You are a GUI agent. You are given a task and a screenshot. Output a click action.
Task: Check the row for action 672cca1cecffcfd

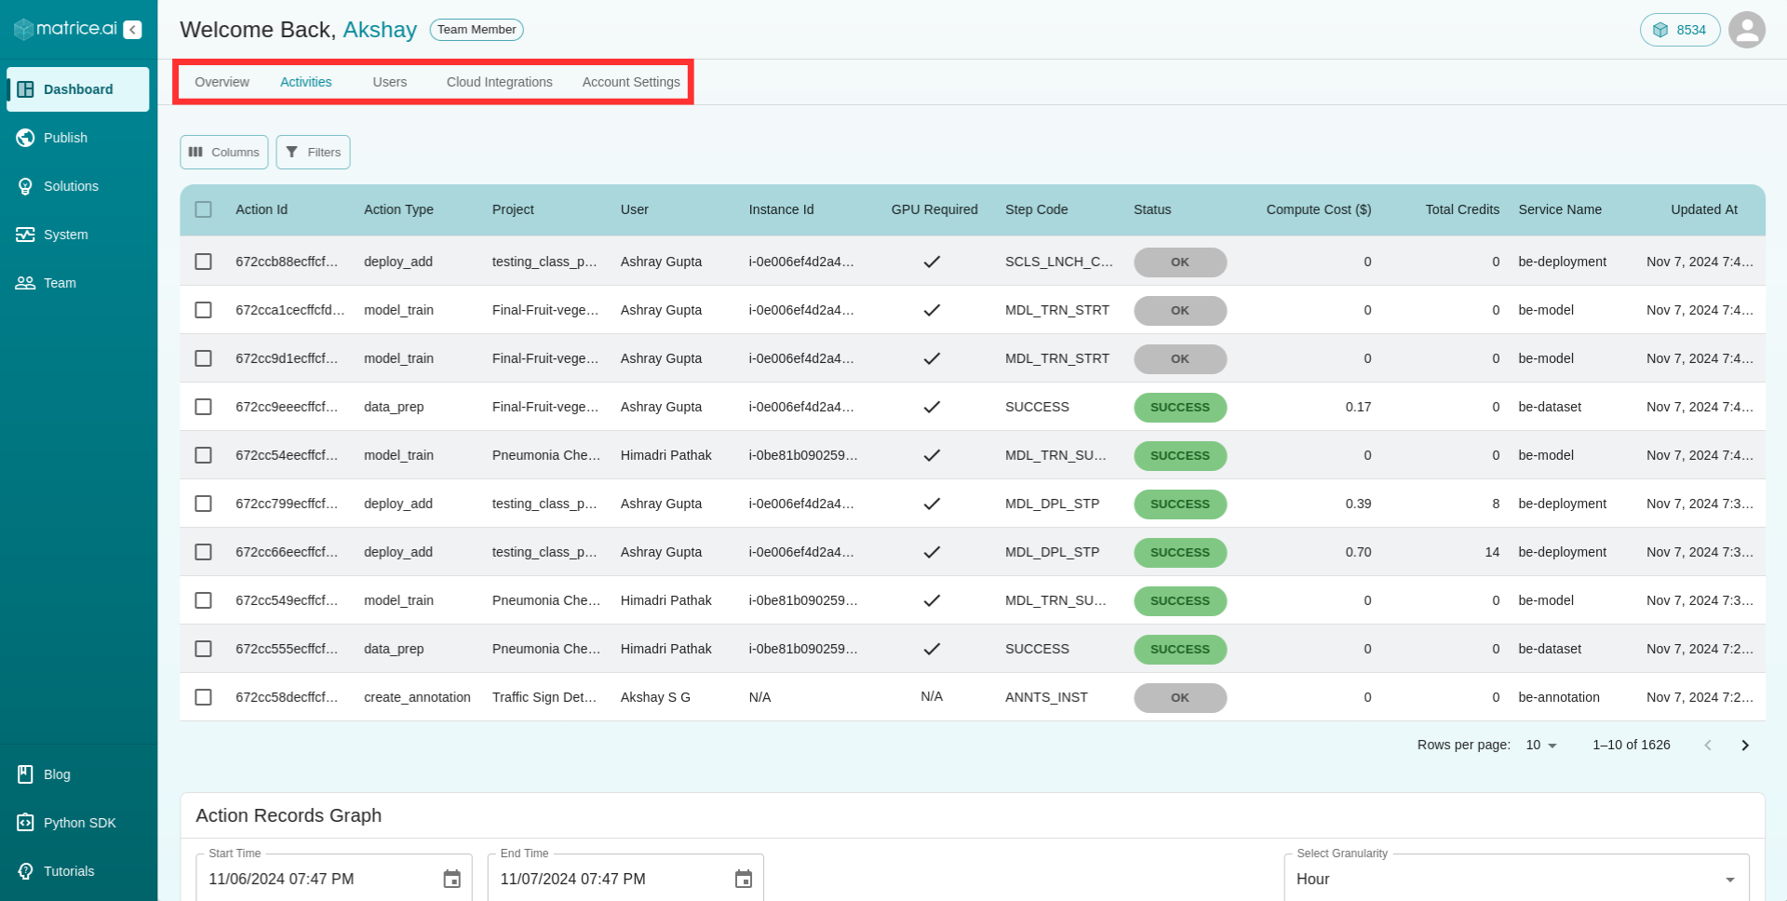203,310
